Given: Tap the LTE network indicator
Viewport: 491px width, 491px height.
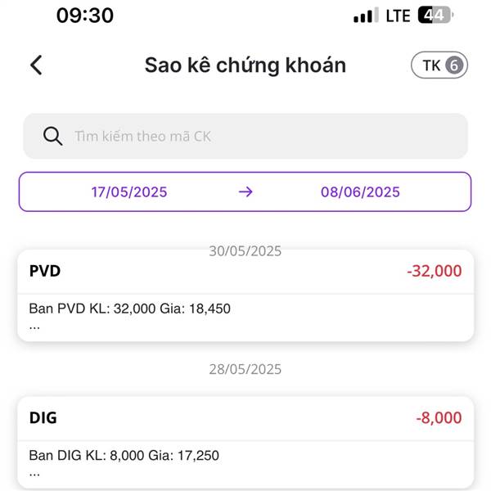Looking at the screenshot, I should [x=398, y=16].
